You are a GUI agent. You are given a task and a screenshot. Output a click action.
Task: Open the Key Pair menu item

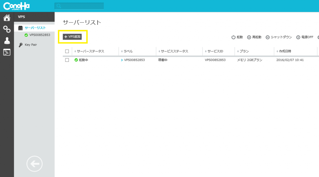tap(28, 45)
